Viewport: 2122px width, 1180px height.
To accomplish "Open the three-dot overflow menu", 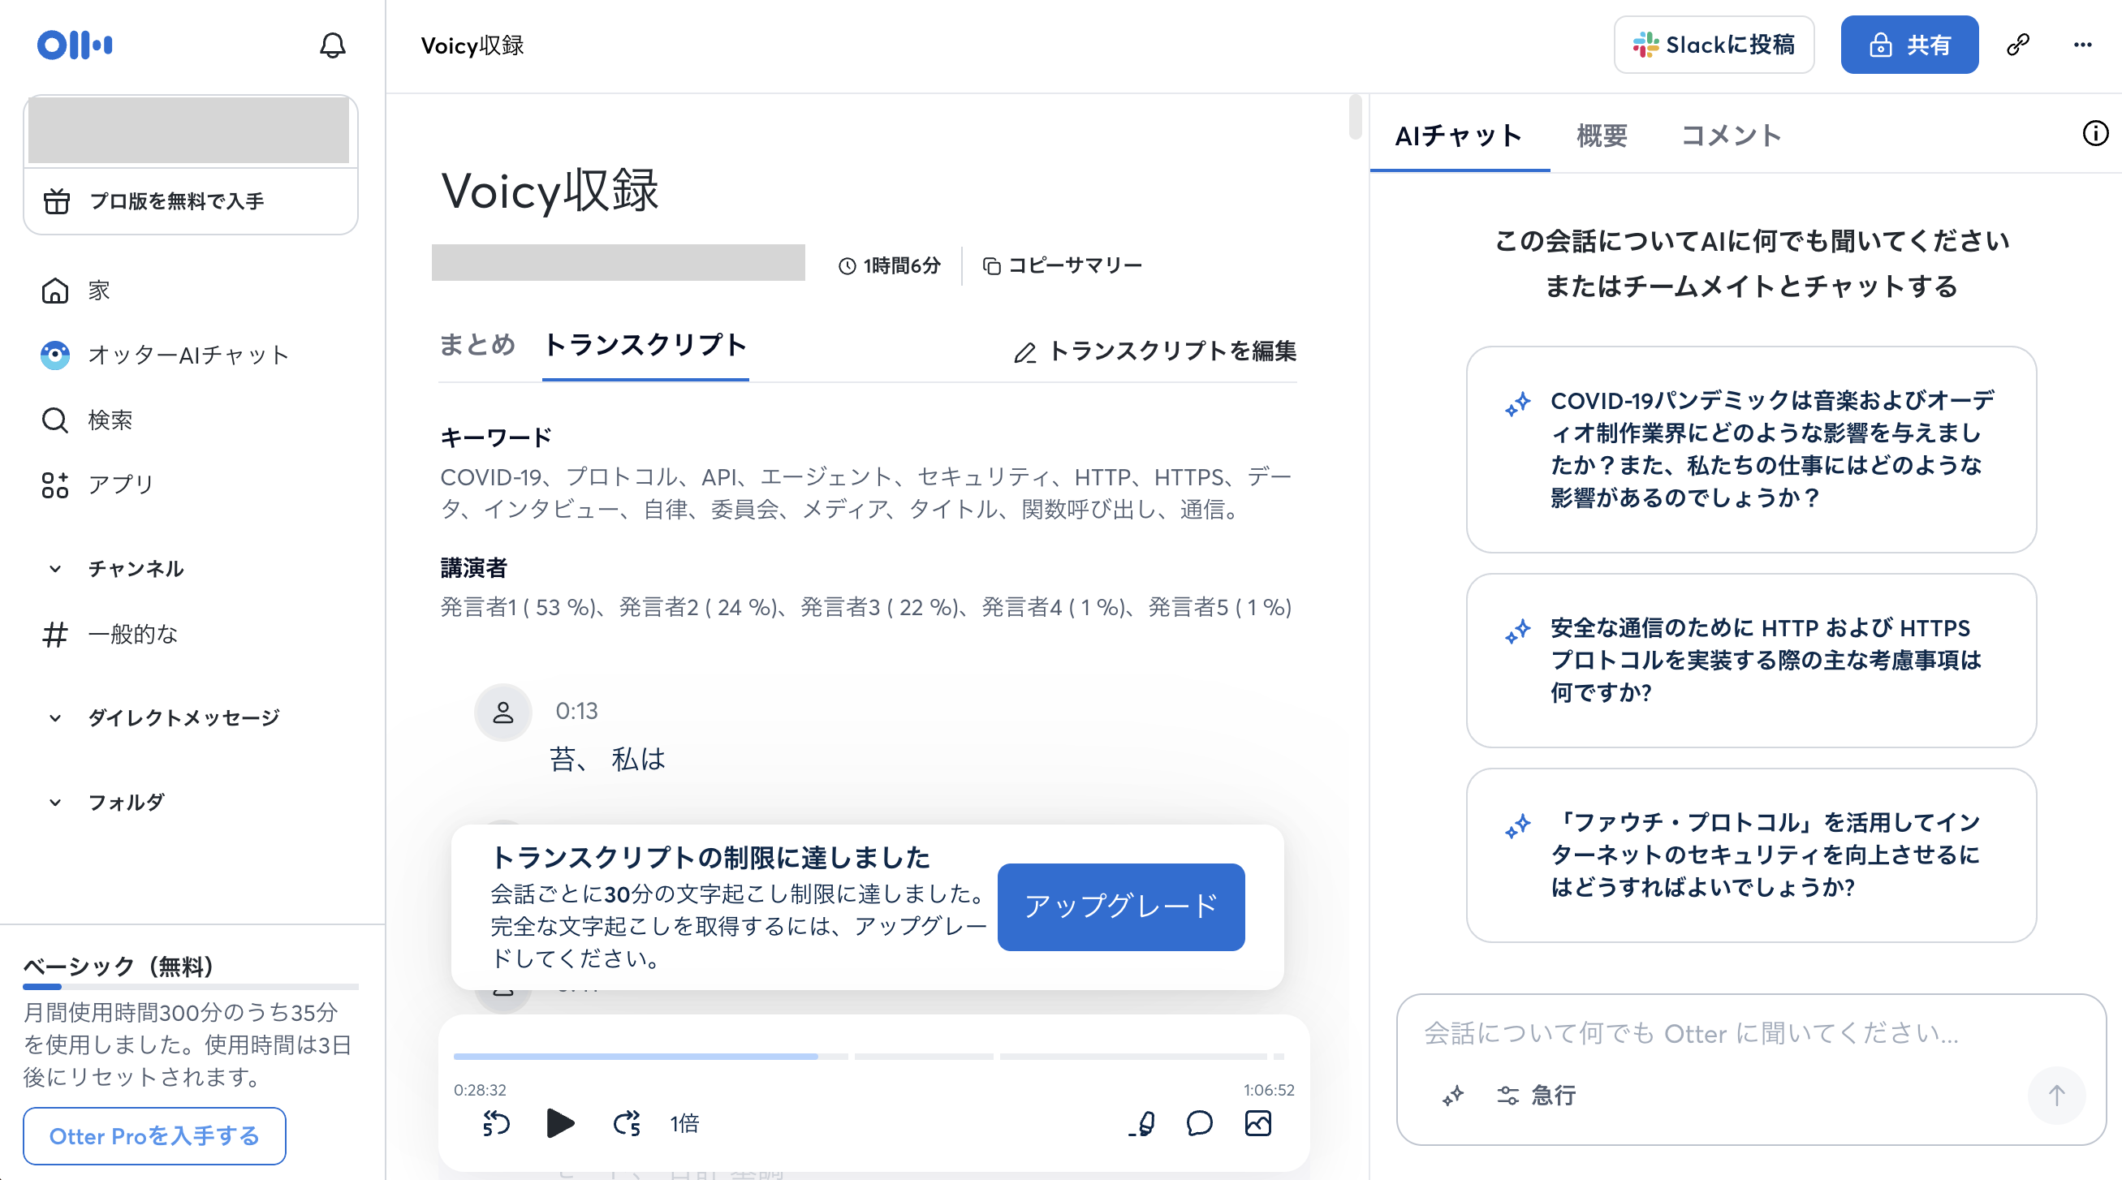I will point(2083,45).
